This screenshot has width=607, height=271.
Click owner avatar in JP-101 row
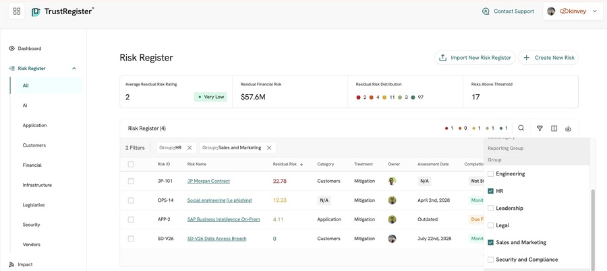392,181
